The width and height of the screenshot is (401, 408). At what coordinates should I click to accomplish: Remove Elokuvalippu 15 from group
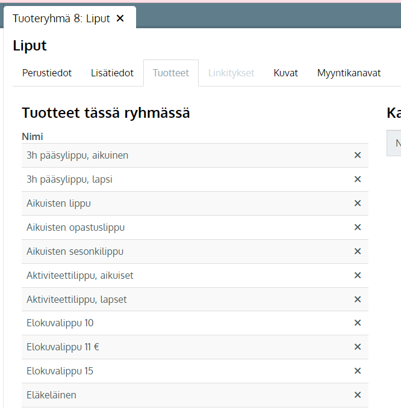click(x=358, y=371)
